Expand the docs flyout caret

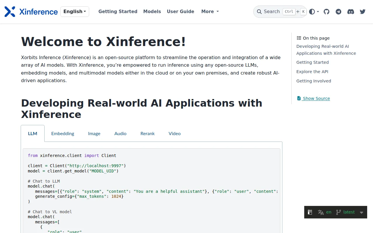pos(362,213)
